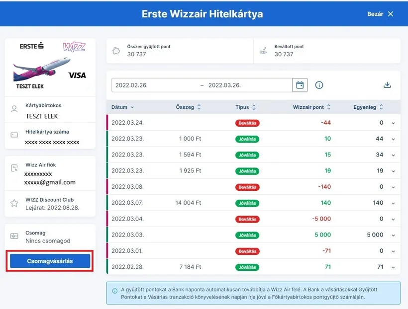The image size is (408, 309).
Task: Expand the 14 004 Ft transaction row
Action: 393,203
